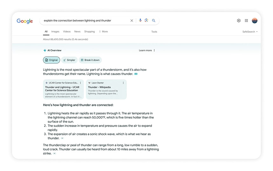
Task: Switch overview to Simpler mode
Action: (x=69, y=60)
